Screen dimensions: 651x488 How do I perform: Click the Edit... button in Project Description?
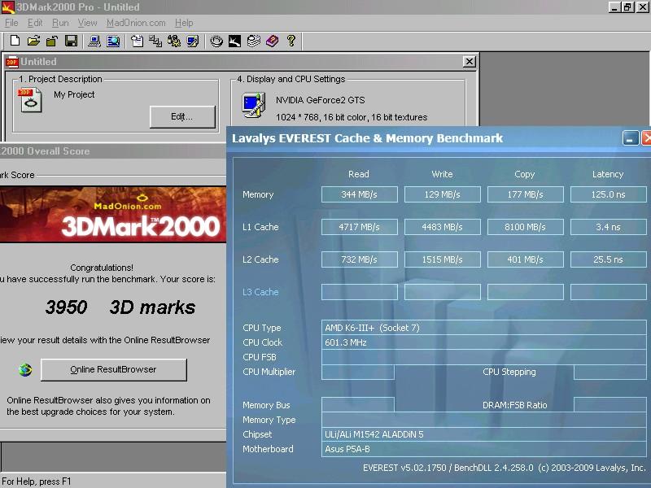(182, 116)
